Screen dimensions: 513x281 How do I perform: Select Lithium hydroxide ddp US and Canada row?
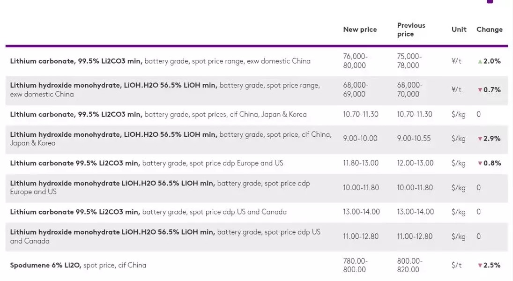tap(257, 237)
